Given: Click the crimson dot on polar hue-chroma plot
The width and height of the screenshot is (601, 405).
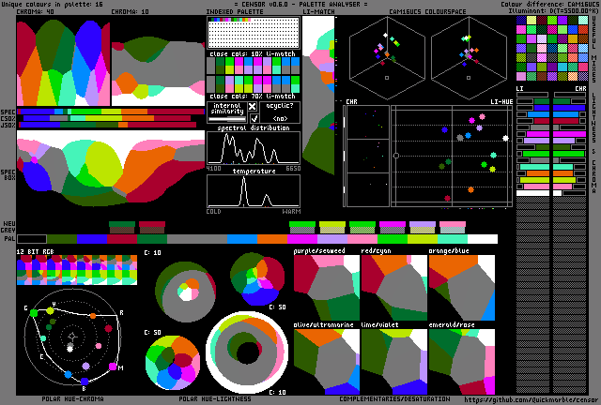Looking at the screenshot, I should [x=109, y=328].
